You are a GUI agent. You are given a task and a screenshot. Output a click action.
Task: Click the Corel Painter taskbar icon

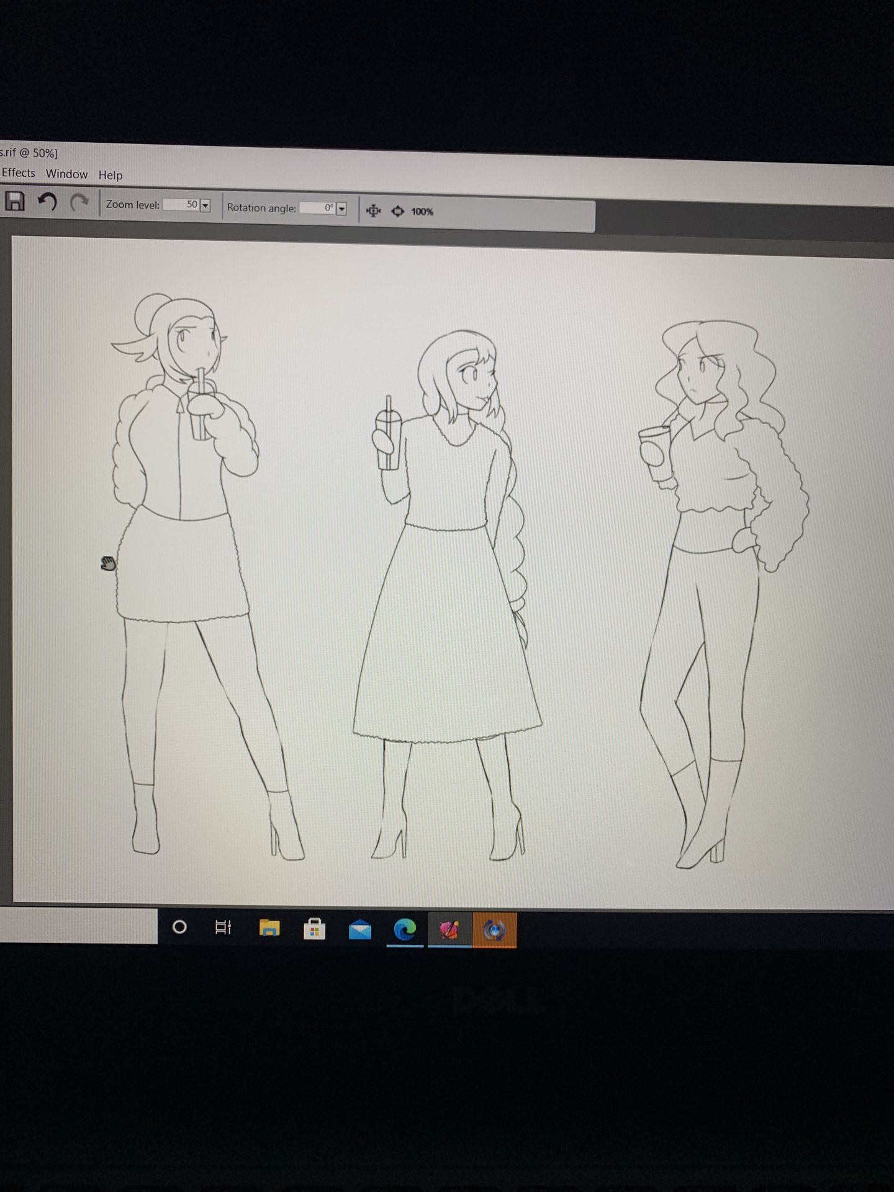[449, 930]
